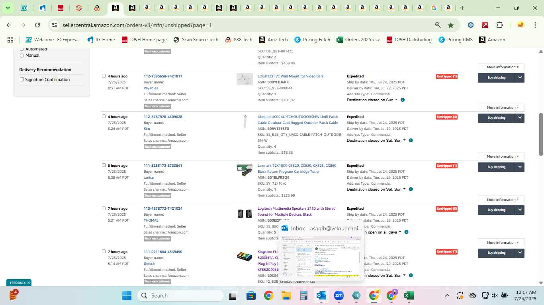The image size is (544, 305).
Task: Select the Automated radio button
Action: point(22,49)
